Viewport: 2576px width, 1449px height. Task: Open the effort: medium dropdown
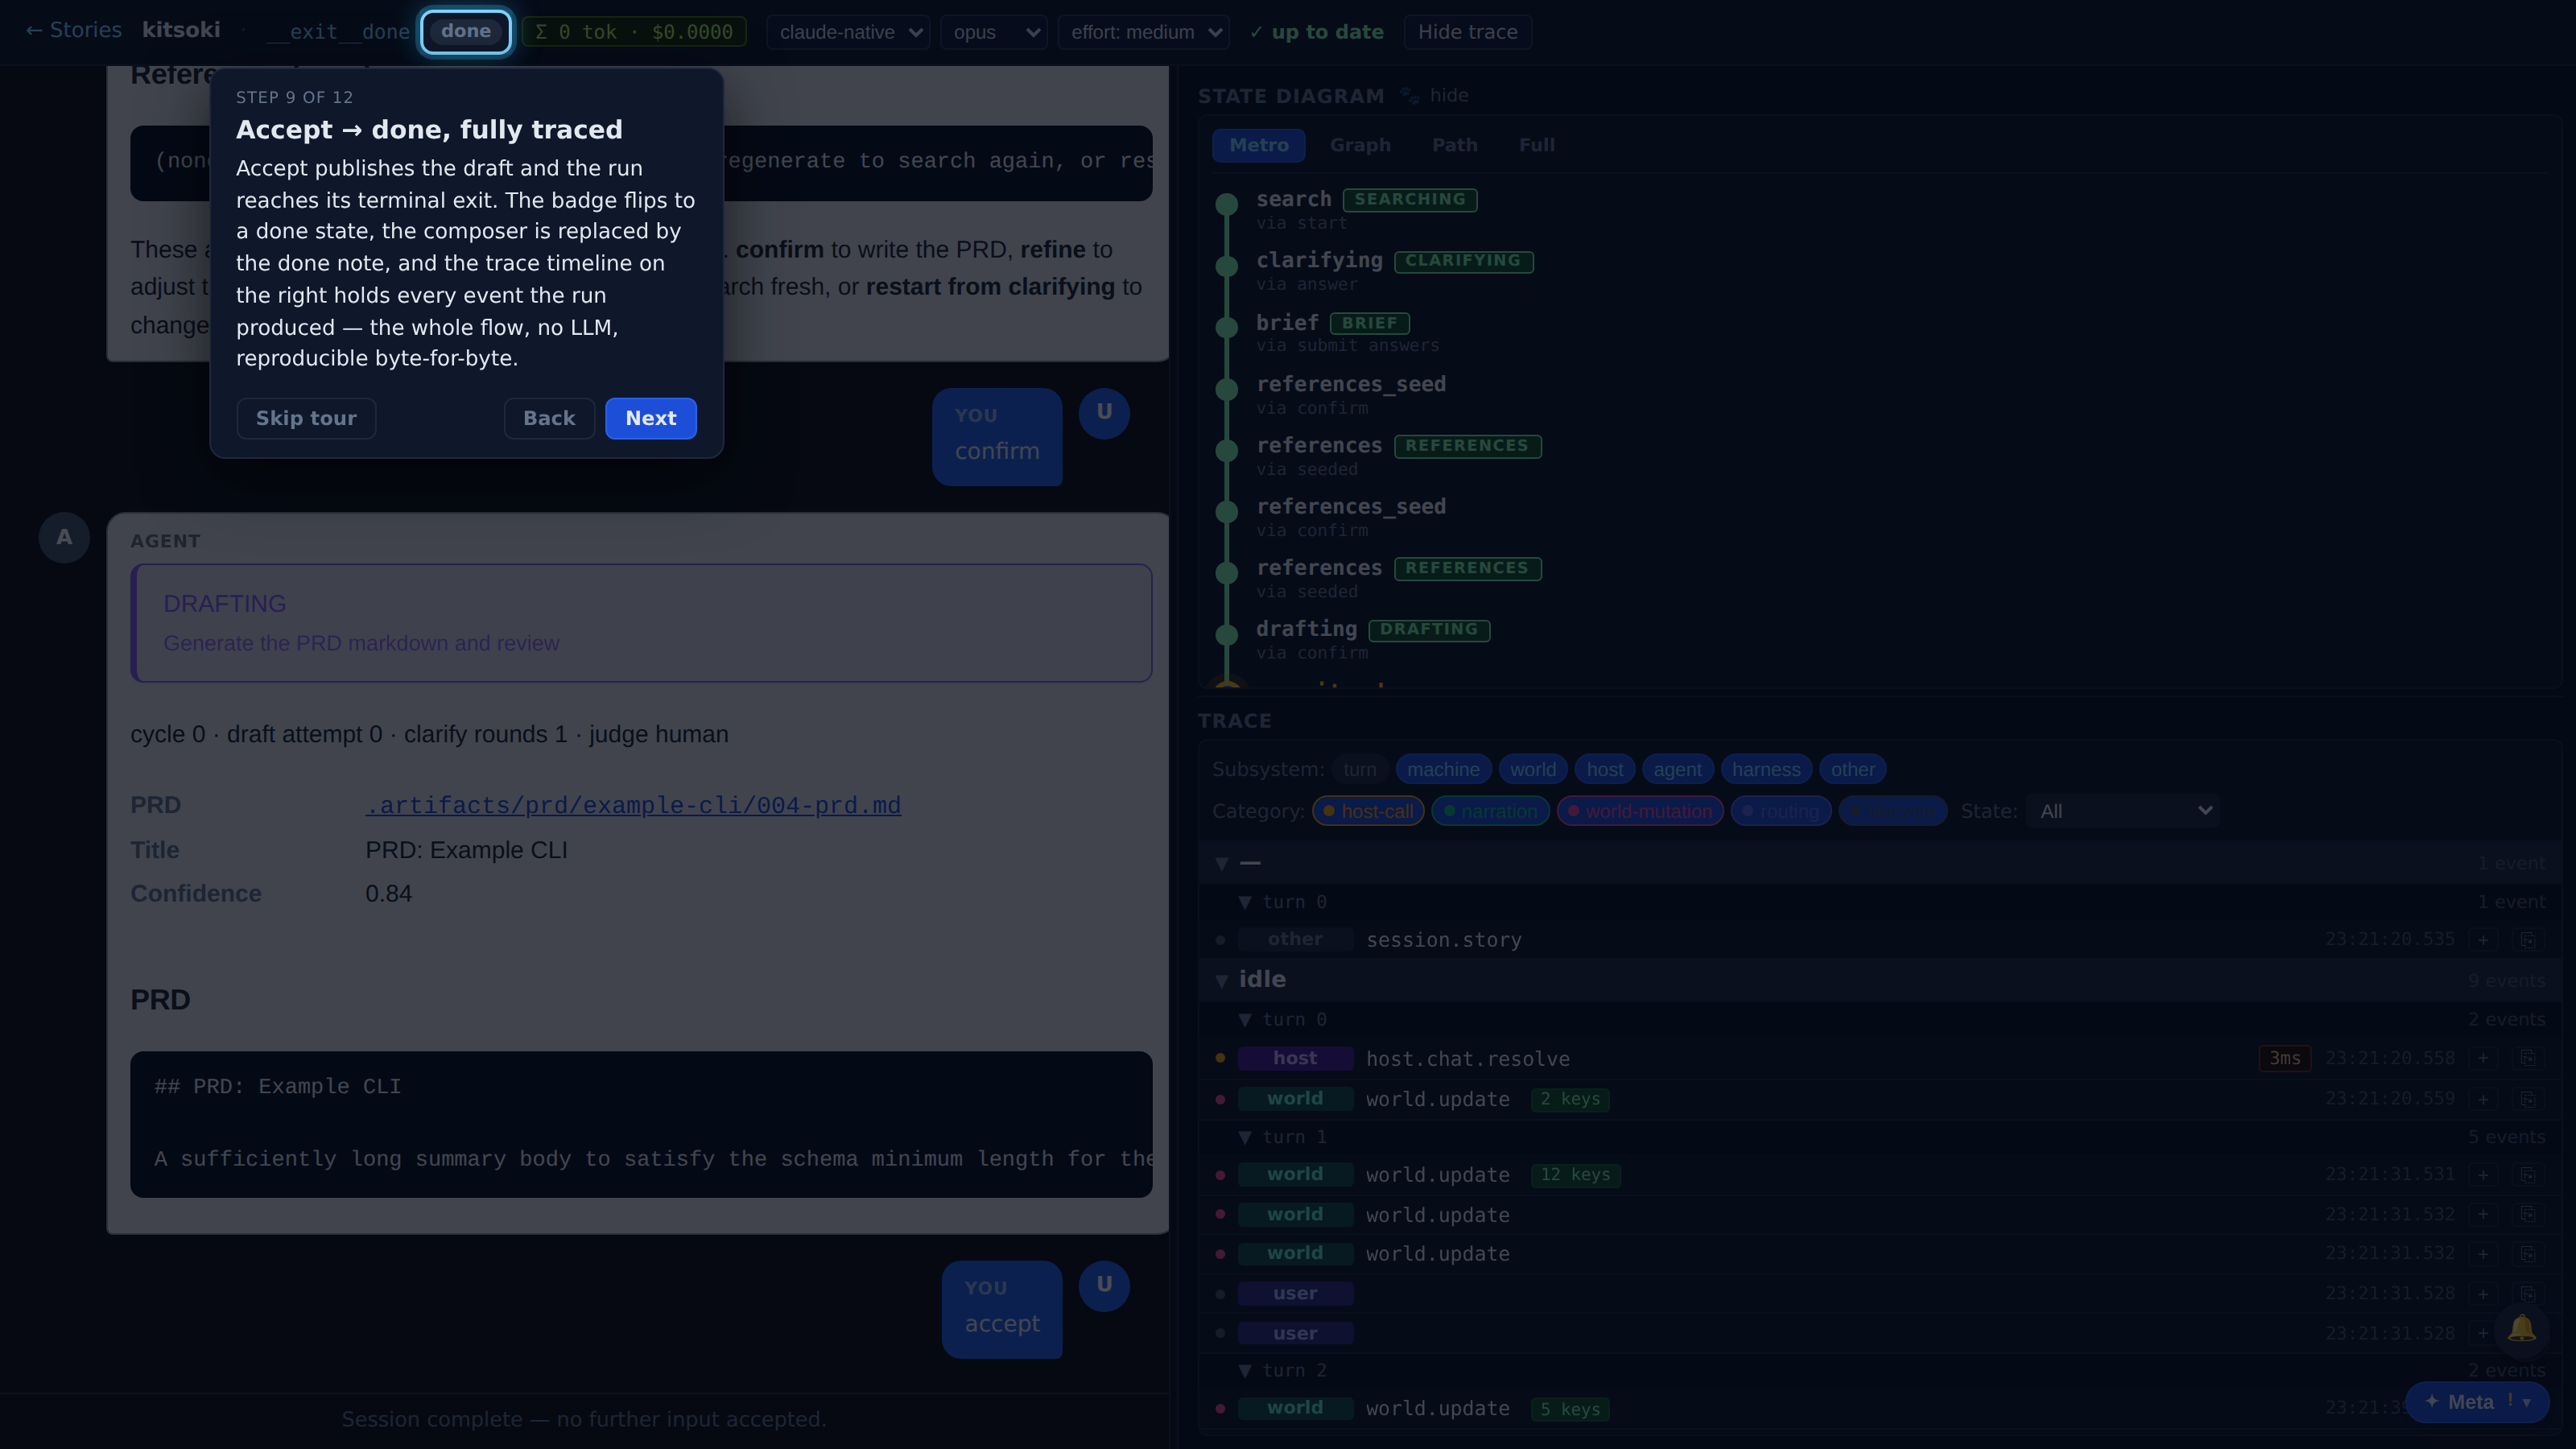(1143, 32)
